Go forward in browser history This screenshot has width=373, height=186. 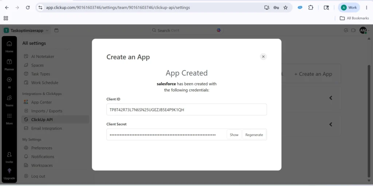pos(17,8)
